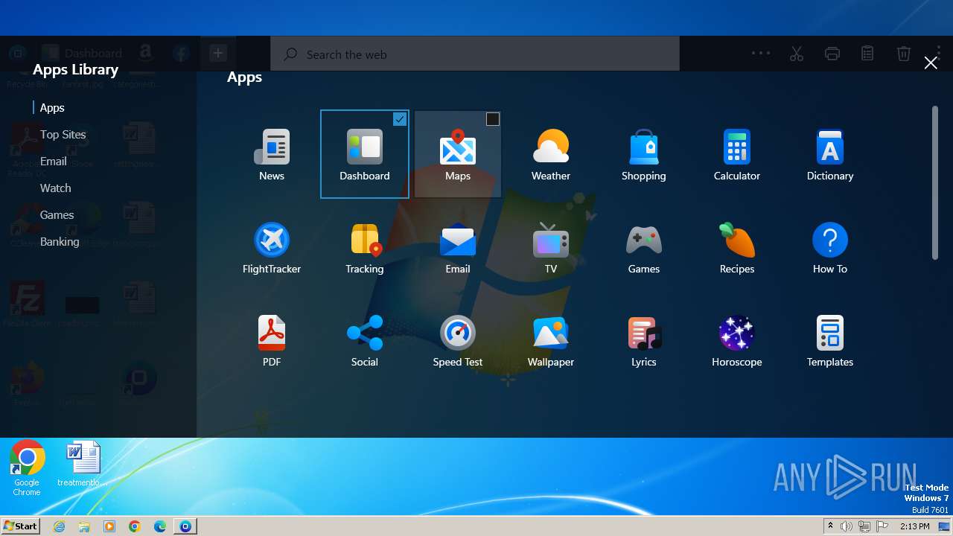The image size is (953, 536).
Task: Close the Apps Library overlay
Action: tap(931, 63)
